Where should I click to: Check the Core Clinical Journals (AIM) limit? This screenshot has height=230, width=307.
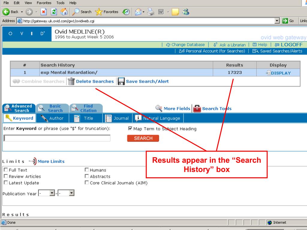pos(87,183)
